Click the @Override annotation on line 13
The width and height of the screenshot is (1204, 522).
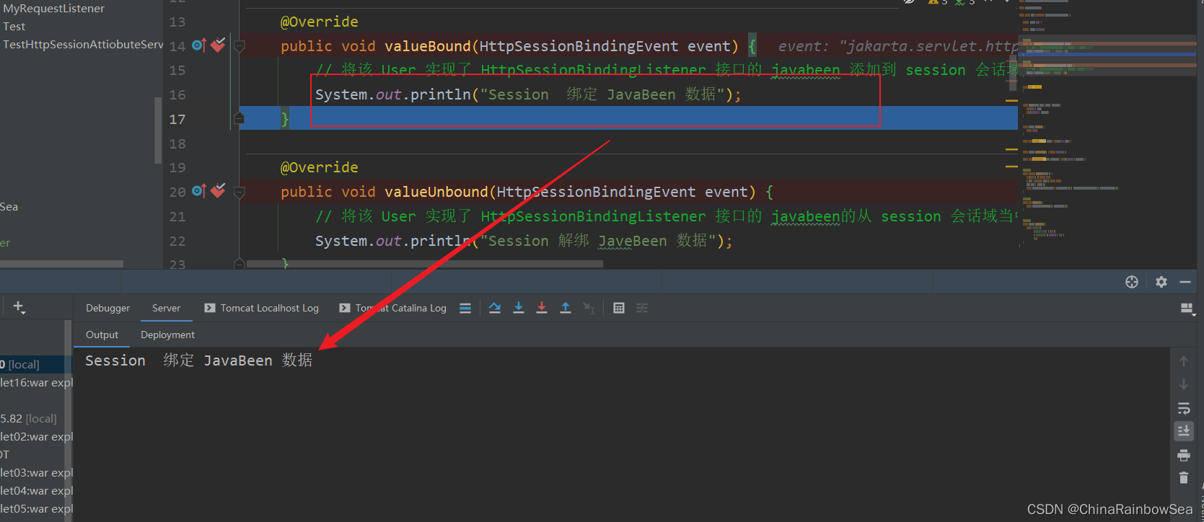pos(320,22)
